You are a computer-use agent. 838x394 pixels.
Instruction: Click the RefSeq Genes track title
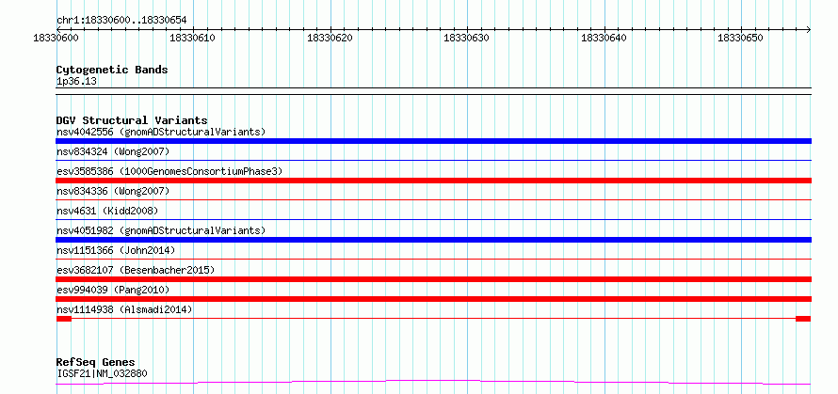[95, 363]
